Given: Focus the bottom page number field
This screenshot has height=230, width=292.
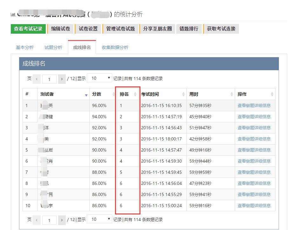Looking at the screenshot, I should tap(49, 220).
